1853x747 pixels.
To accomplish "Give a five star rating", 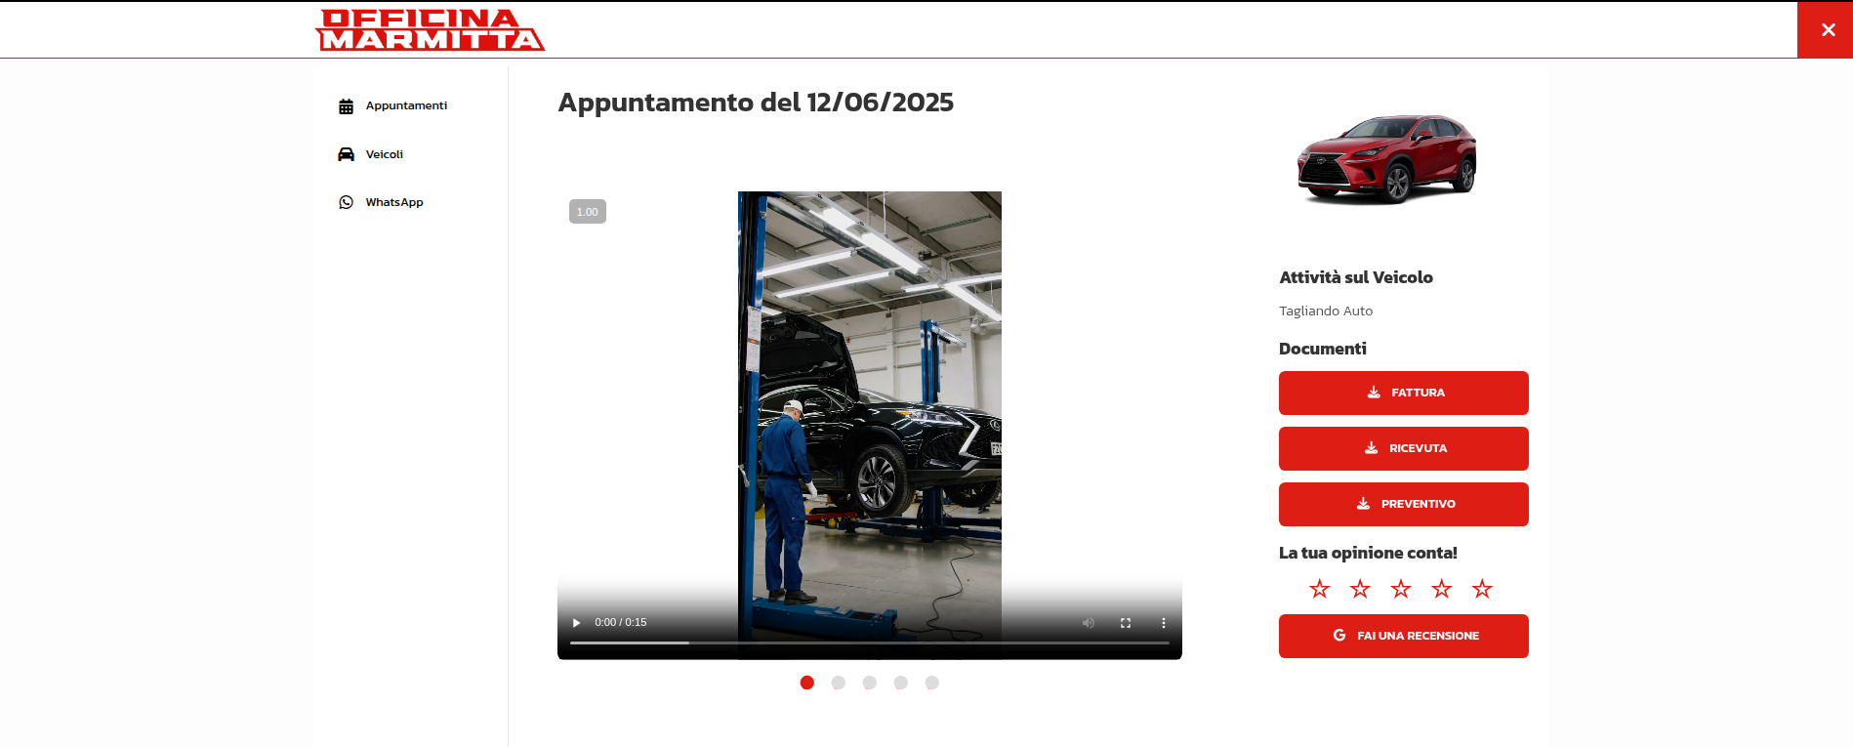I will click(x=1482, y=589).
